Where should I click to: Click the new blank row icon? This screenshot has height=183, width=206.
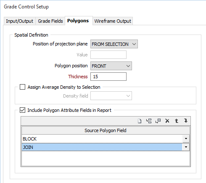(140, 121)
